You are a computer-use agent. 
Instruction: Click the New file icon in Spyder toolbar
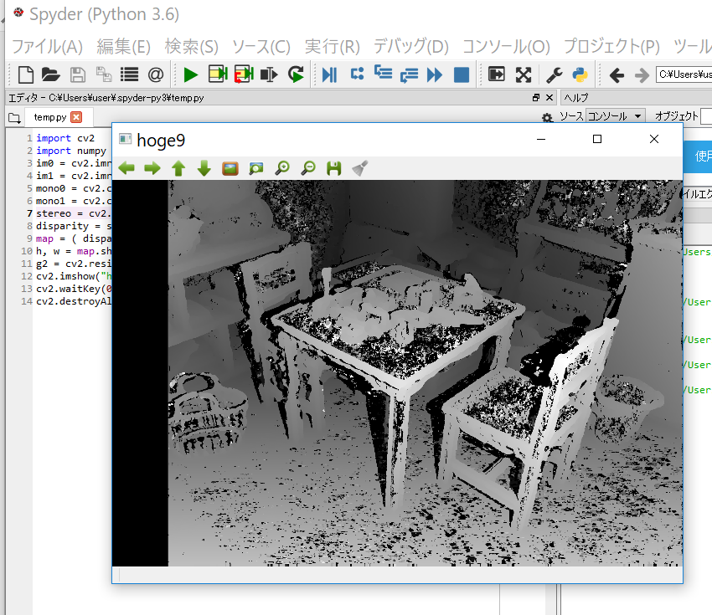click(25, 74)
